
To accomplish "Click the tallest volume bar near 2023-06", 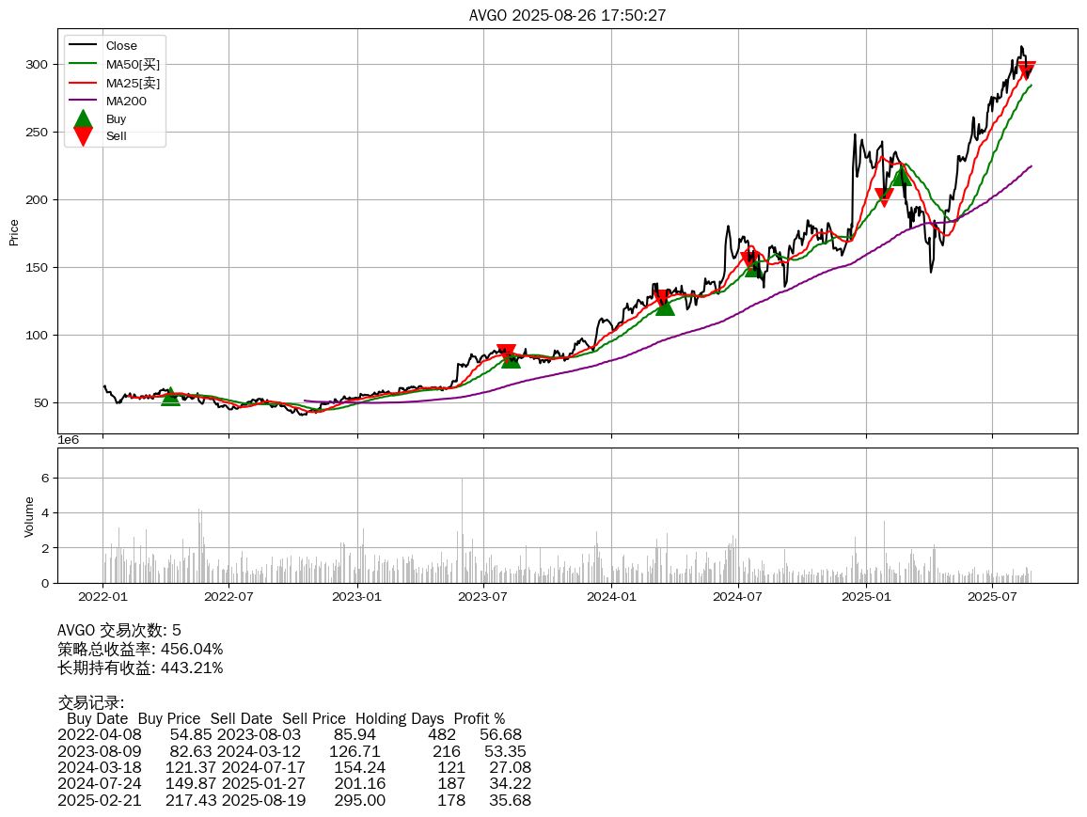I will (463, 531).
